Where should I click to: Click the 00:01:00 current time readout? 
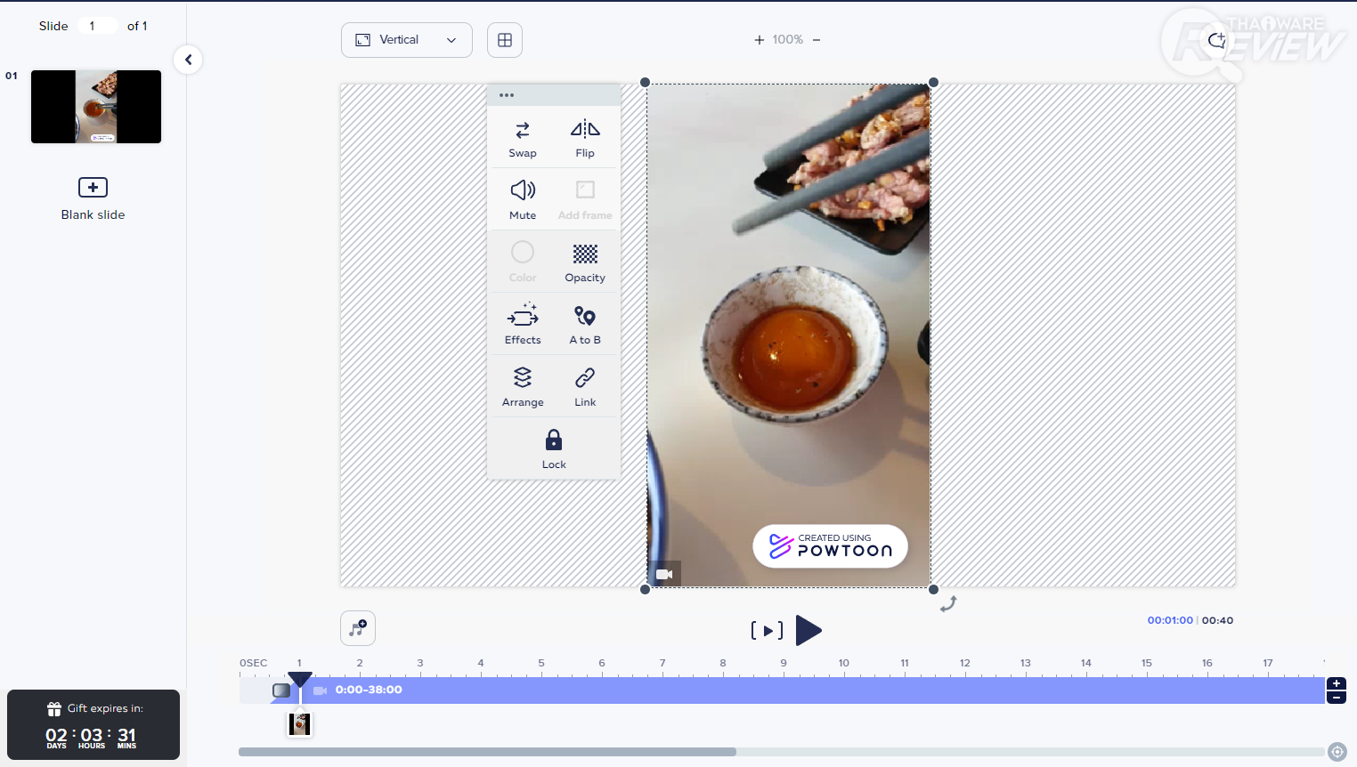pyautogui.click(x=1170, y=620)
